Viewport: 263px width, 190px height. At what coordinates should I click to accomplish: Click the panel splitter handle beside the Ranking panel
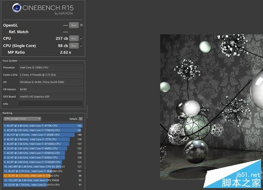(87, 112)
